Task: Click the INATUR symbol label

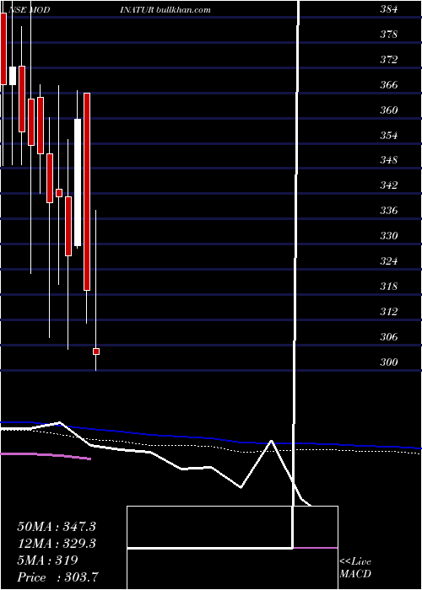Action: (137, 10)
